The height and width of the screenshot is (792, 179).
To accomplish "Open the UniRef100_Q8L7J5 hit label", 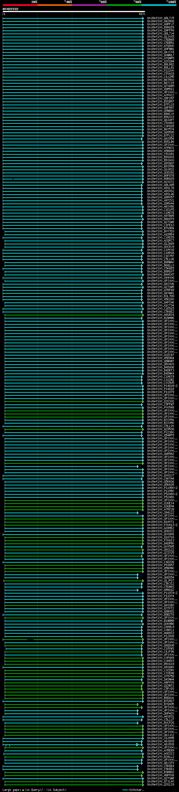I will (161, 18).
